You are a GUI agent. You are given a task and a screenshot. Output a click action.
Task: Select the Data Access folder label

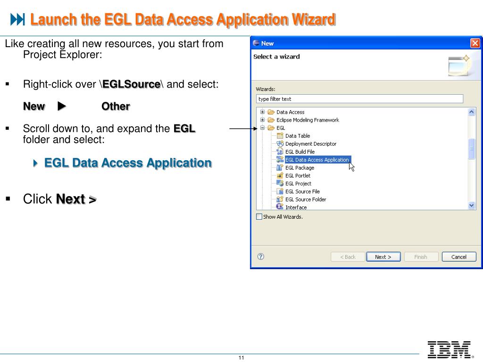tap(291, 112)
